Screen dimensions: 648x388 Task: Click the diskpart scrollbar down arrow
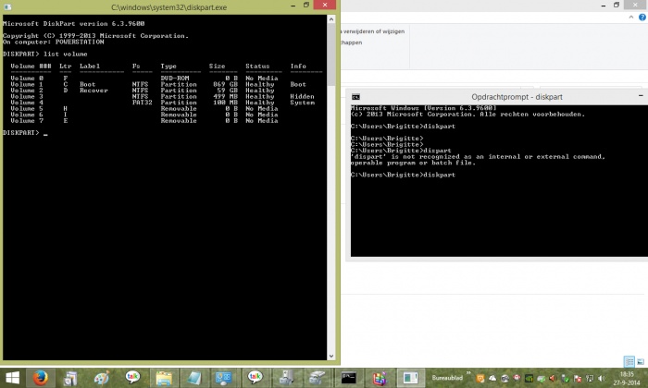click(x=331, y=357)
